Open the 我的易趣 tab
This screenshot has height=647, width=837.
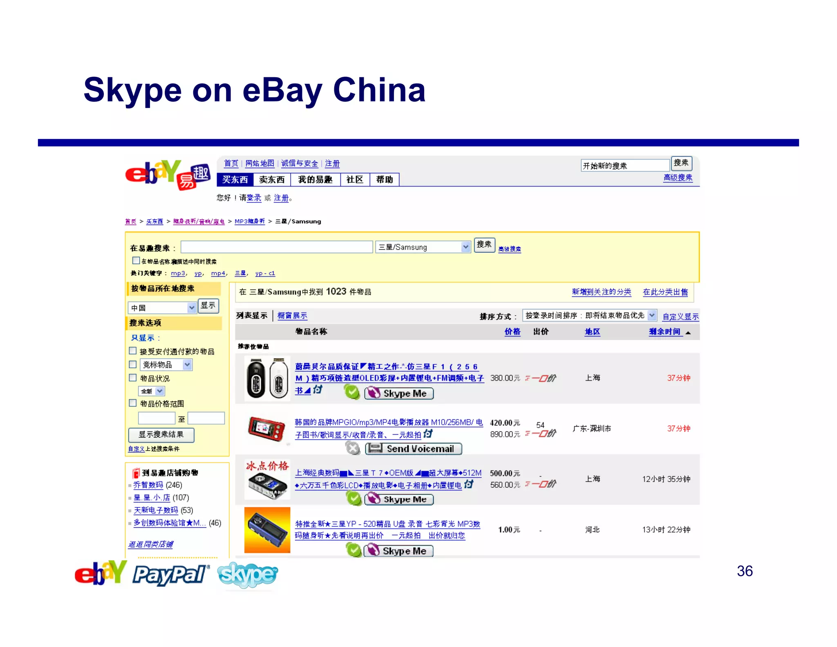click(315, 180)
